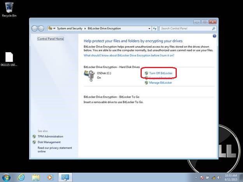Open Internet Explorer from the taskbar
The height and width of the screenshot is (182, 243).
tap(21, 177)
